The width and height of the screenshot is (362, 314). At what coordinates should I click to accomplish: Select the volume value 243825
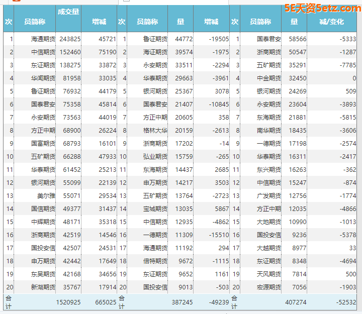coord(70,39)
